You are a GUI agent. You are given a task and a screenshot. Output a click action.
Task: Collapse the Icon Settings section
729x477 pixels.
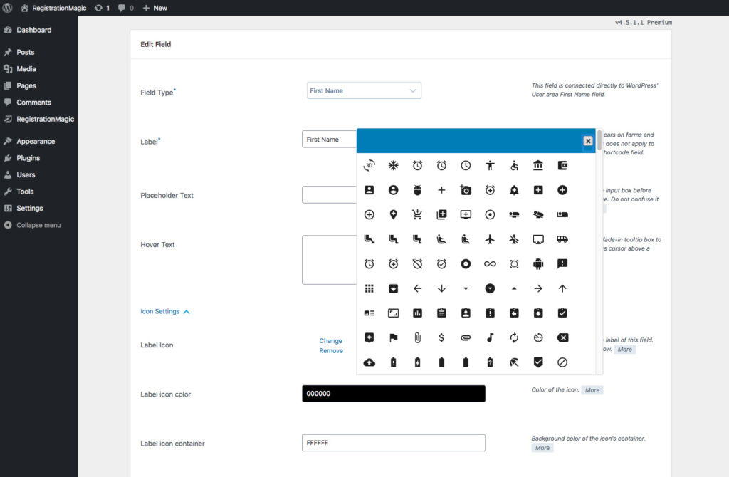click(x=165, y=311)
